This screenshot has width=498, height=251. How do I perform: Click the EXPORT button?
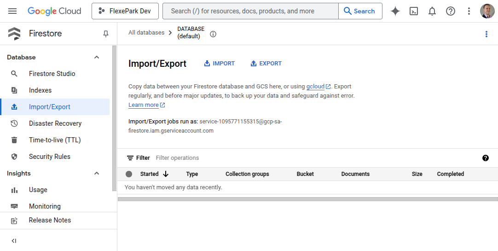pos(266,64)
